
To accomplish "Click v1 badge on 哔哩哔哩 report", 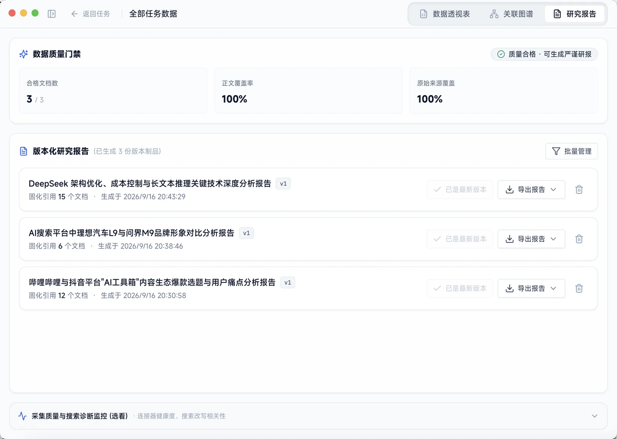I will 288,282.
